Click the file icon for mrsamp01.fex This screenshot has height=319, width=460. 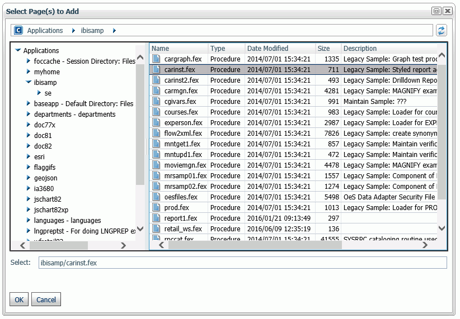156,175
